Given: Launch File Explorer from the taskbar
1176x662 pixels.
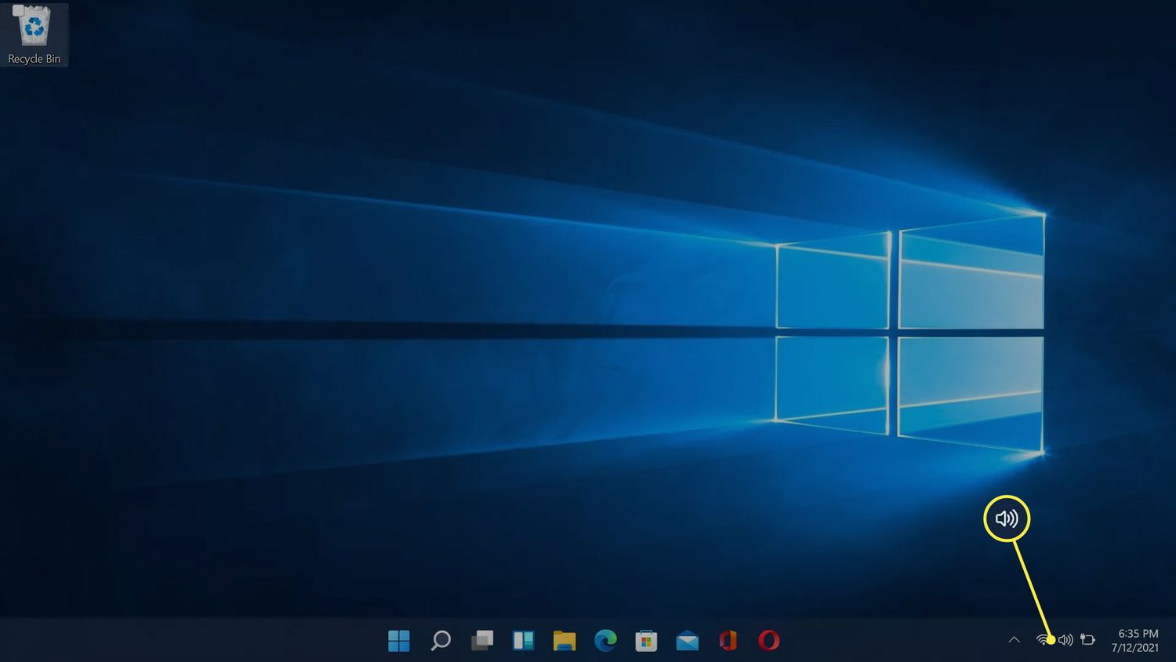Looking at the screenshot, I should 564,641.
